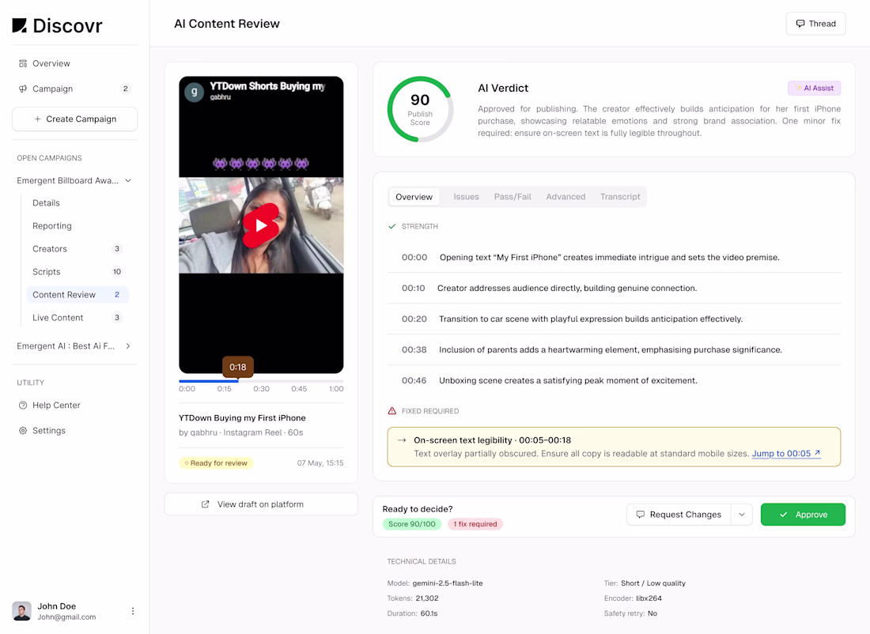Click the 00:00 strength timestamp
This screenshot has width=870, height=634.
pyautogui.click(x=414, y=258)
